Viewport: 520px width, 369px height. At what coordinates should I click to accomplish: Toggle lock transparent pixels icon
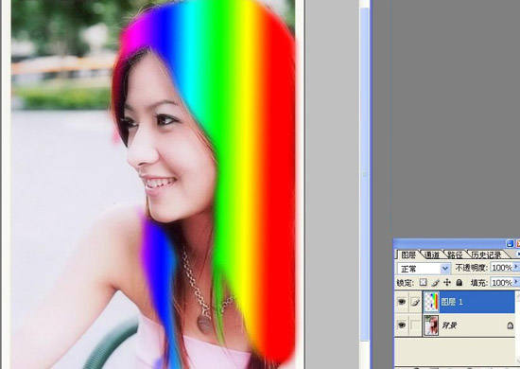[x=423, y=282]
